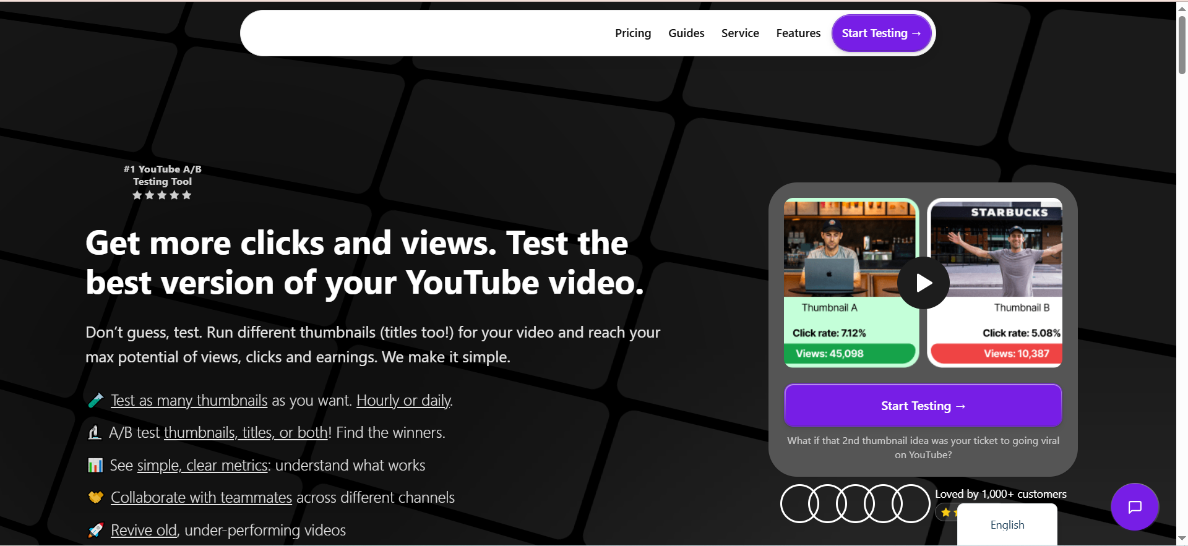This screenshot has height=546, width=1188.
Task: Click 'Click rate: 5.08%' text
Action: tap(1022, 333)
